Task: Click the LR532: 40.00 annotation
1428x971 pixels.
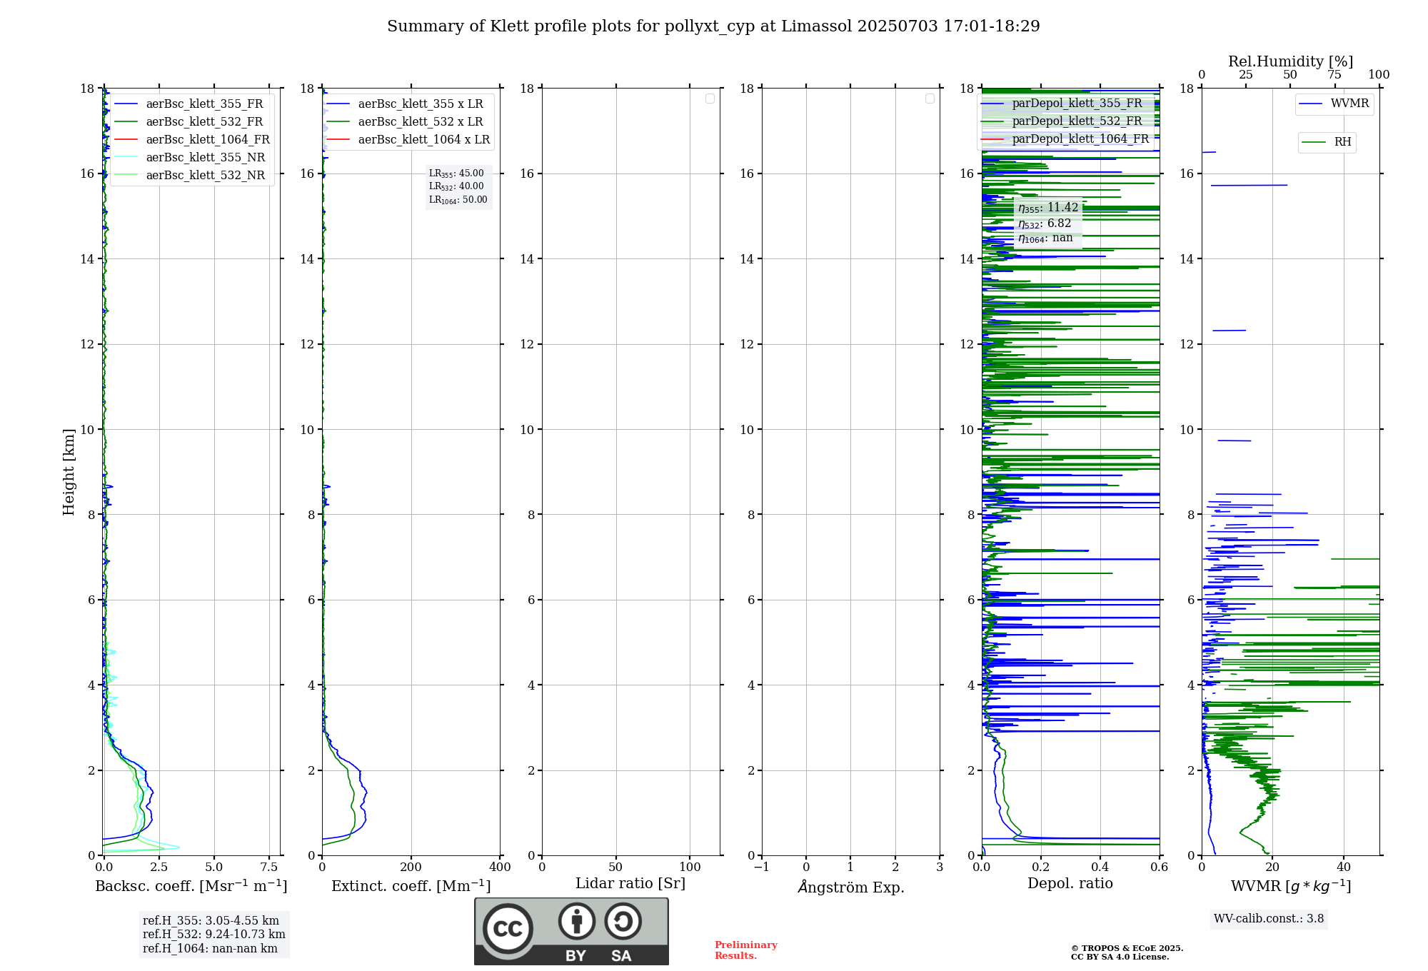Action: point(456,186)
